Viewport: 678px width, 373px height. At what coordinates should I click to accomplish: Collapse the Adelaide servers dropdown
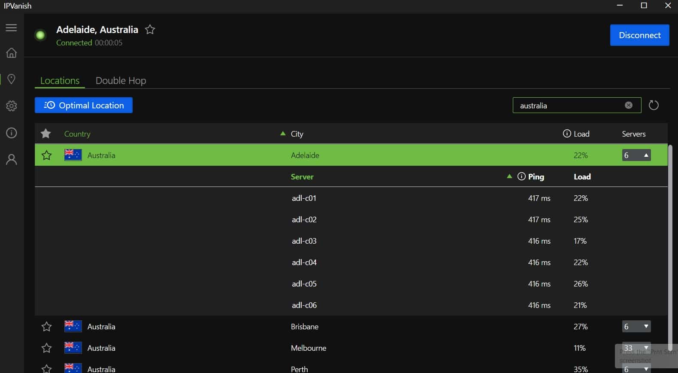click(x=636, y=155)
